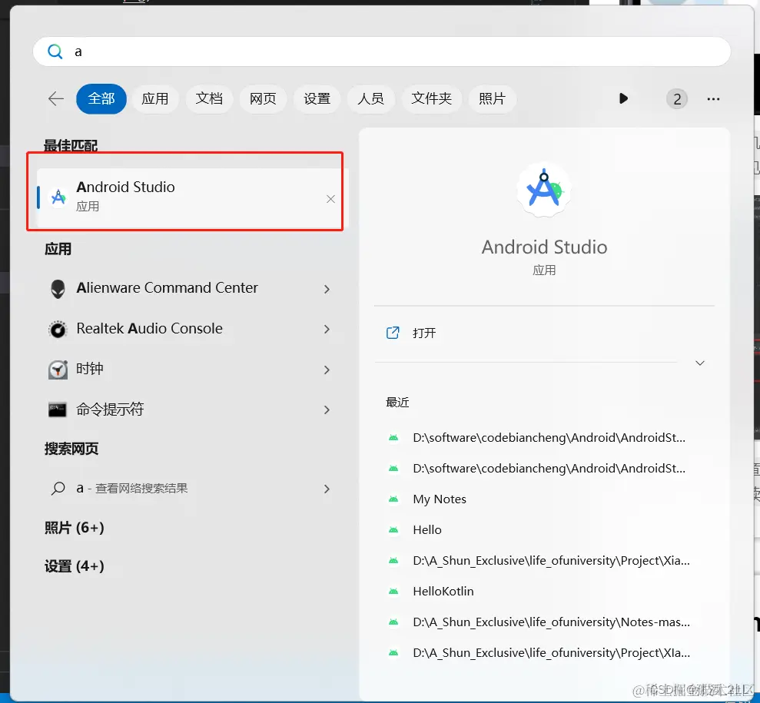Click Android Studio small icon in best match
This screenshot has width=760, height=703.
coord(58,197)
